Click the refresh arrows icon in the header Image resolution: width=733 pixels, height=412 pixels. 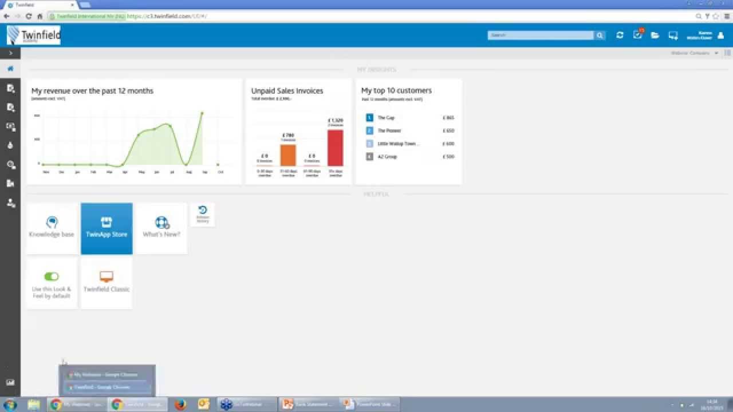point(620,35)
